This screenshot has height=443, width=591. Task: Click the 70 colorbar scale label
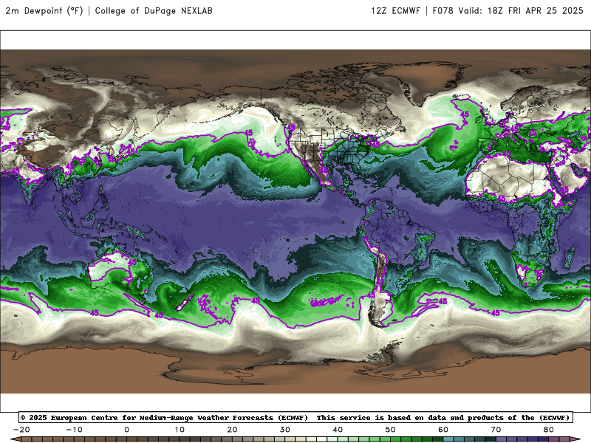pyautogui.click(x=496, y=430)
